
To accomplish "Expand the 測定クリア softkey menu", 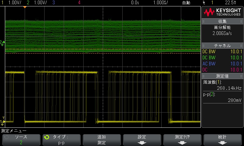I will [x=182, y=140].
